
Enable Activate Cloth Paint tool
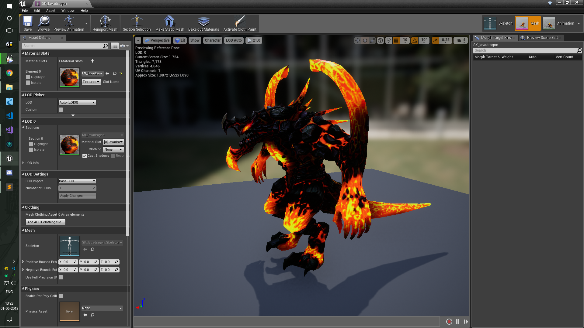[x=240, y=23]
